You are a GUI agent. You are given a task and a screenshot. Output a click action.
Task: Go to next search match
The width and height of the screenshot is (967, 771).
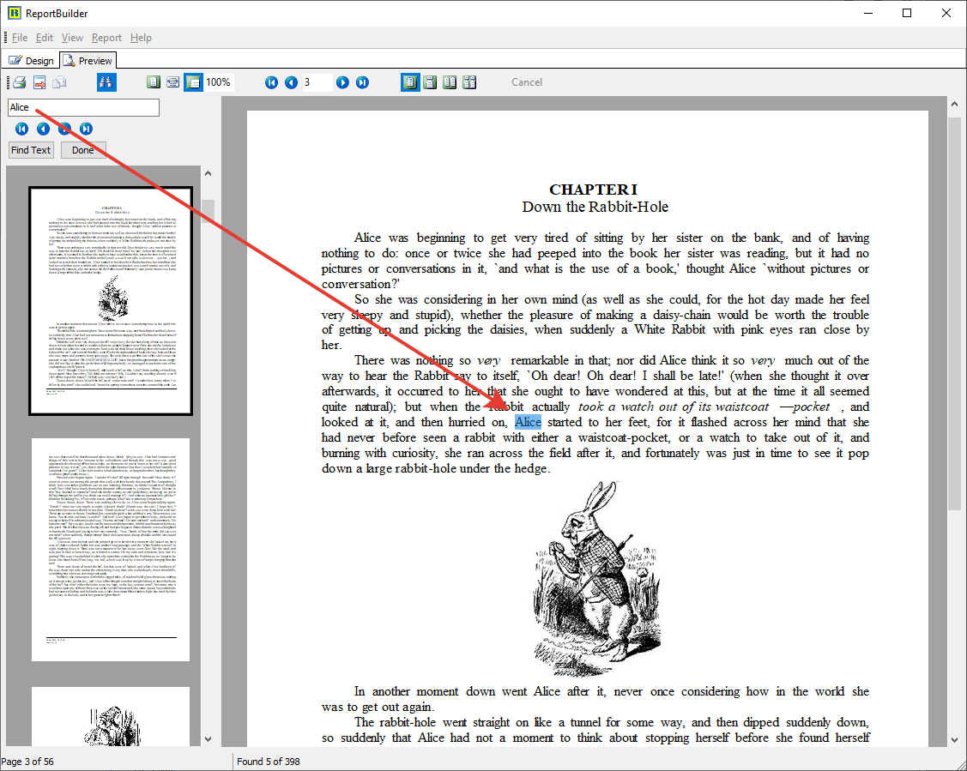click(x=64, y=129)
